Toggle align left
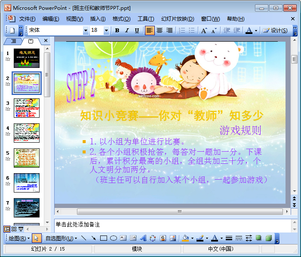This screenshot has height=257, width=301. (150, 31)
